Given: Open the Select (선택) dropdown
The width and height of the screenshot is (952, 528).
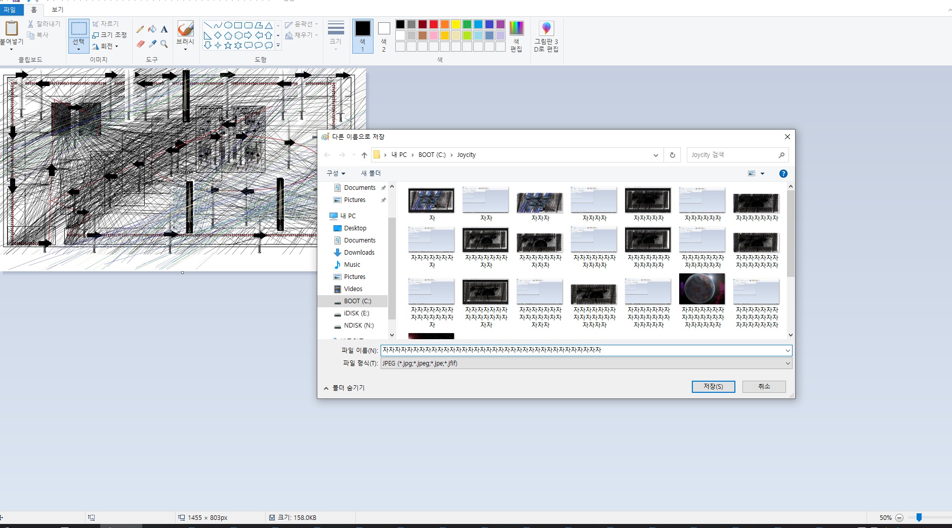Looking at the screenshot, I should click(78, 46).
